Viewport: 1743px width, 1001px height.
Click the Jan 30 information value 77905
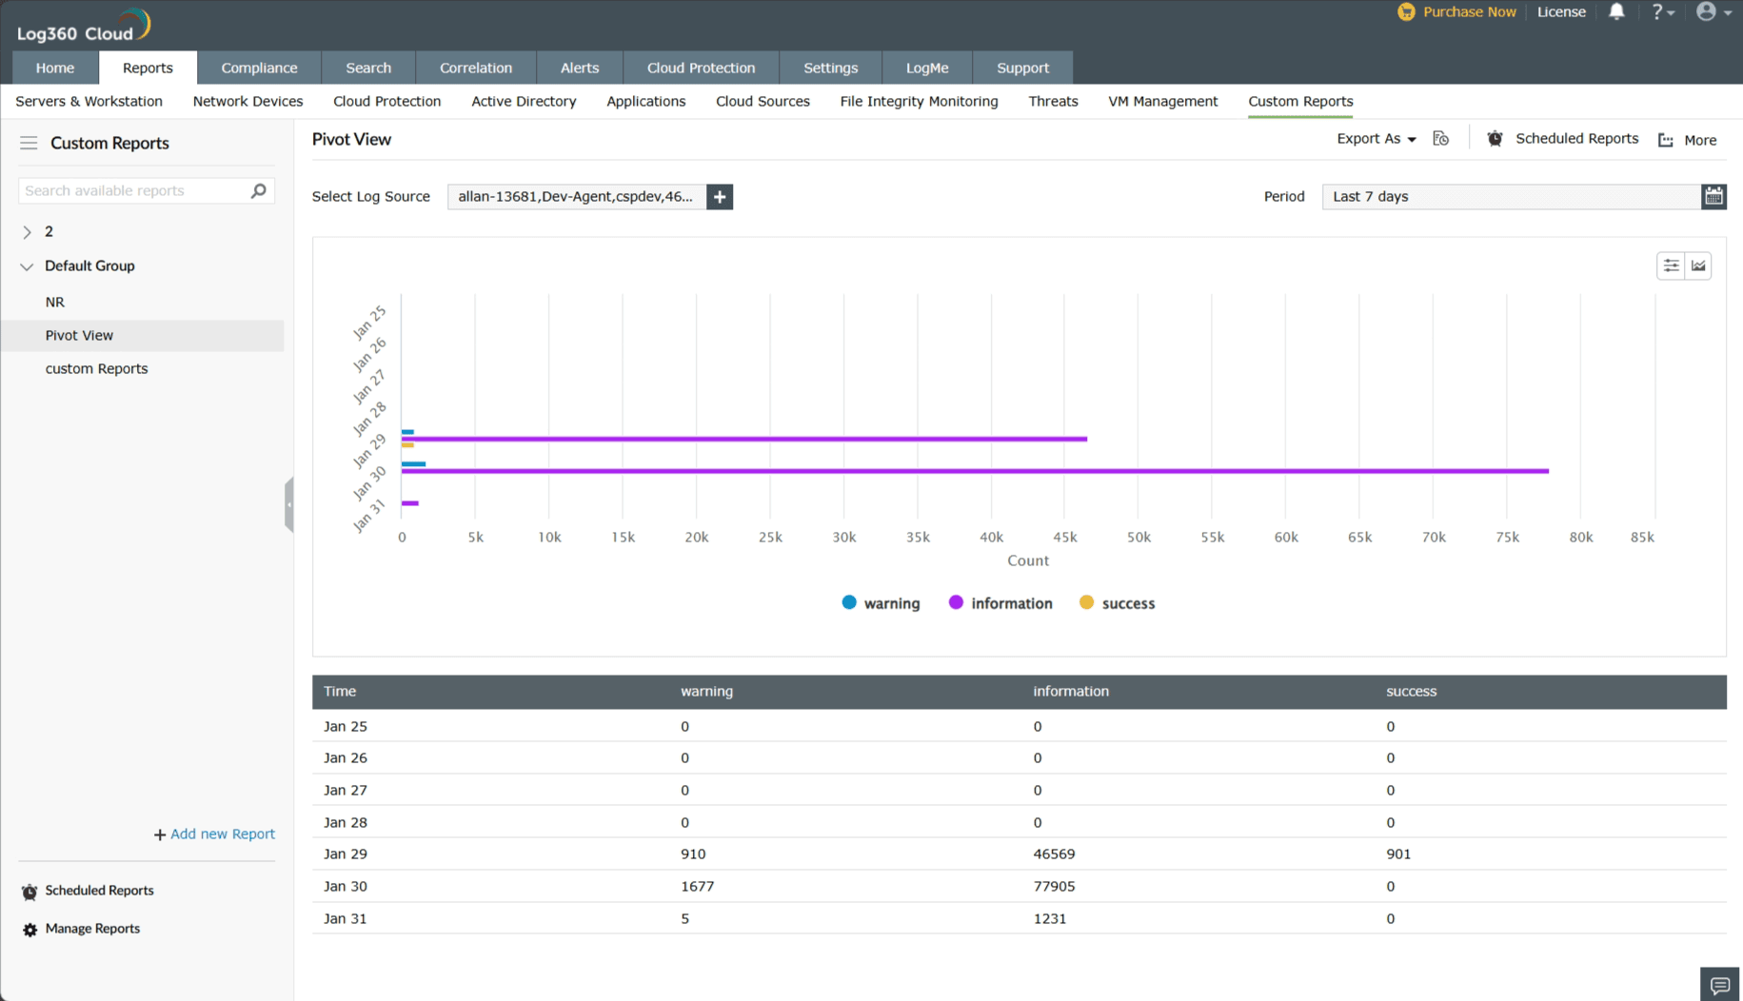coord(1054,887)
